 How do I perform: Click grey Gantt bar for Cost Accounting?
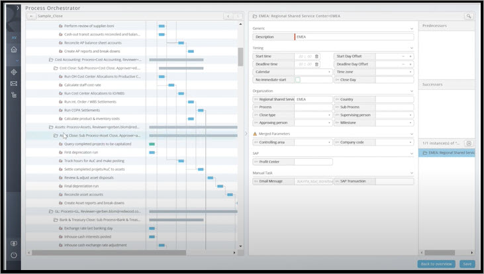click(x=176, y=60)
